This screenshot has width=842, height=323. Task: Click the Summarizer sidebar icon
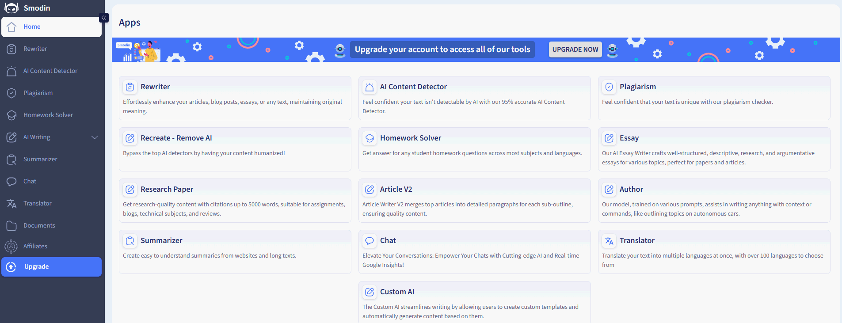pos(12,160)
